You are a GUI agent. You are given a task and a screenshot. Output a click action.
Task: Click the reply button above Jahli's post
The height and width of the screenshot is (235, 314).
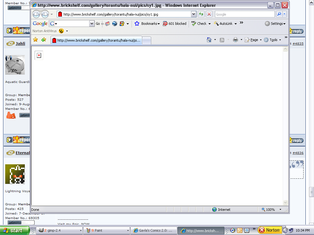[x=297, y=31]
